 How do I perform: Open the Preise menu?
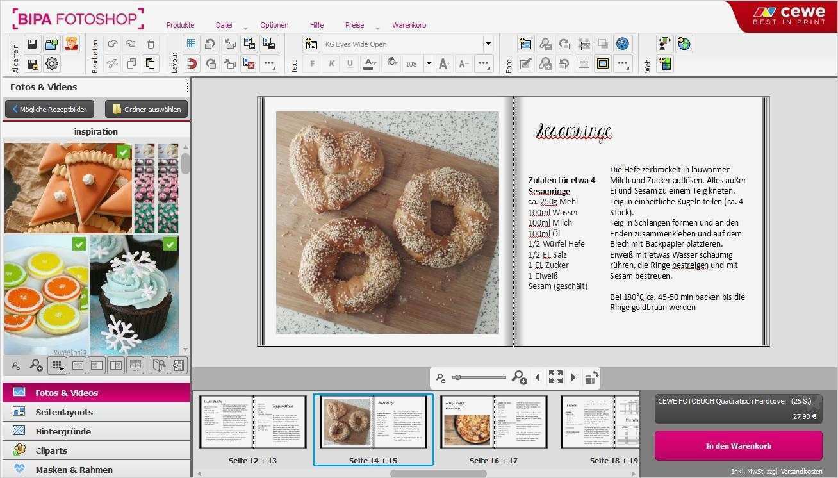pos(354,25)
